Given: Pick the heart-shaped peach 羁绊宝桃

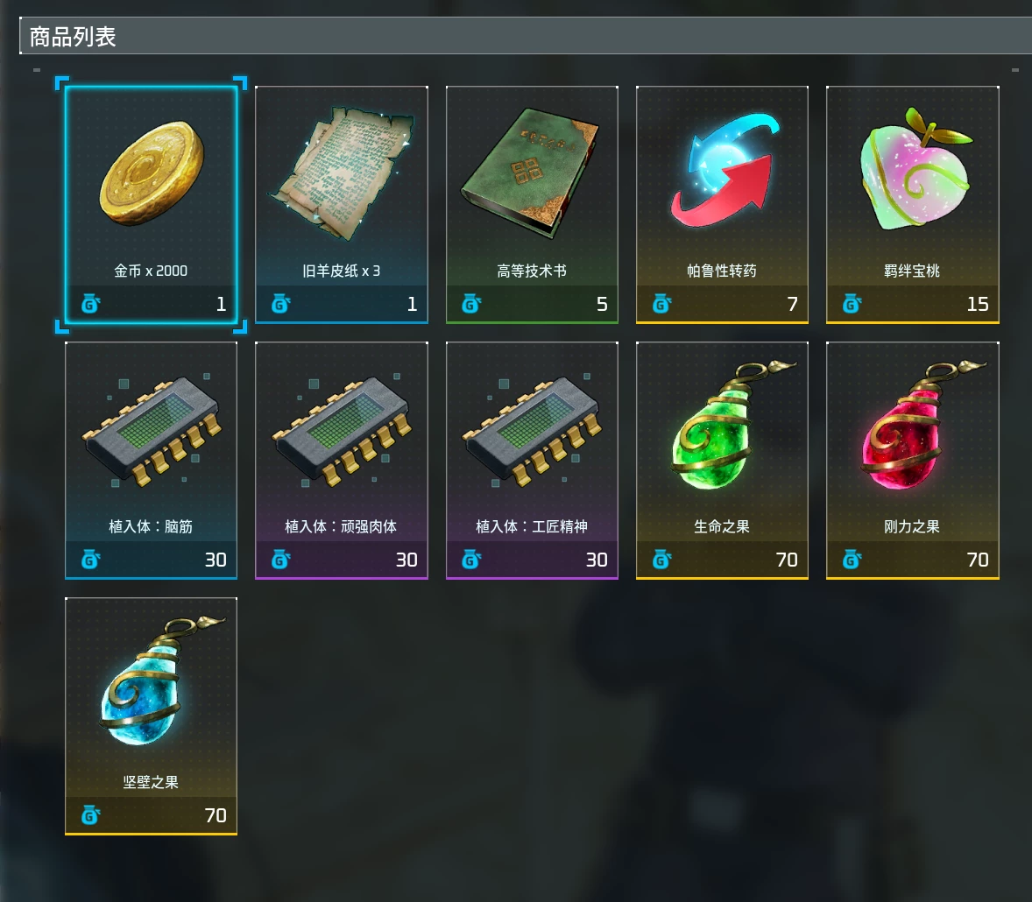Looking at the screenshot, I should (915, 169).
